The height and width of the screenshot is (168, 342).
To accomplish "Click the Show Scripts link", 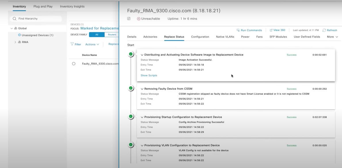I will 149,75.
